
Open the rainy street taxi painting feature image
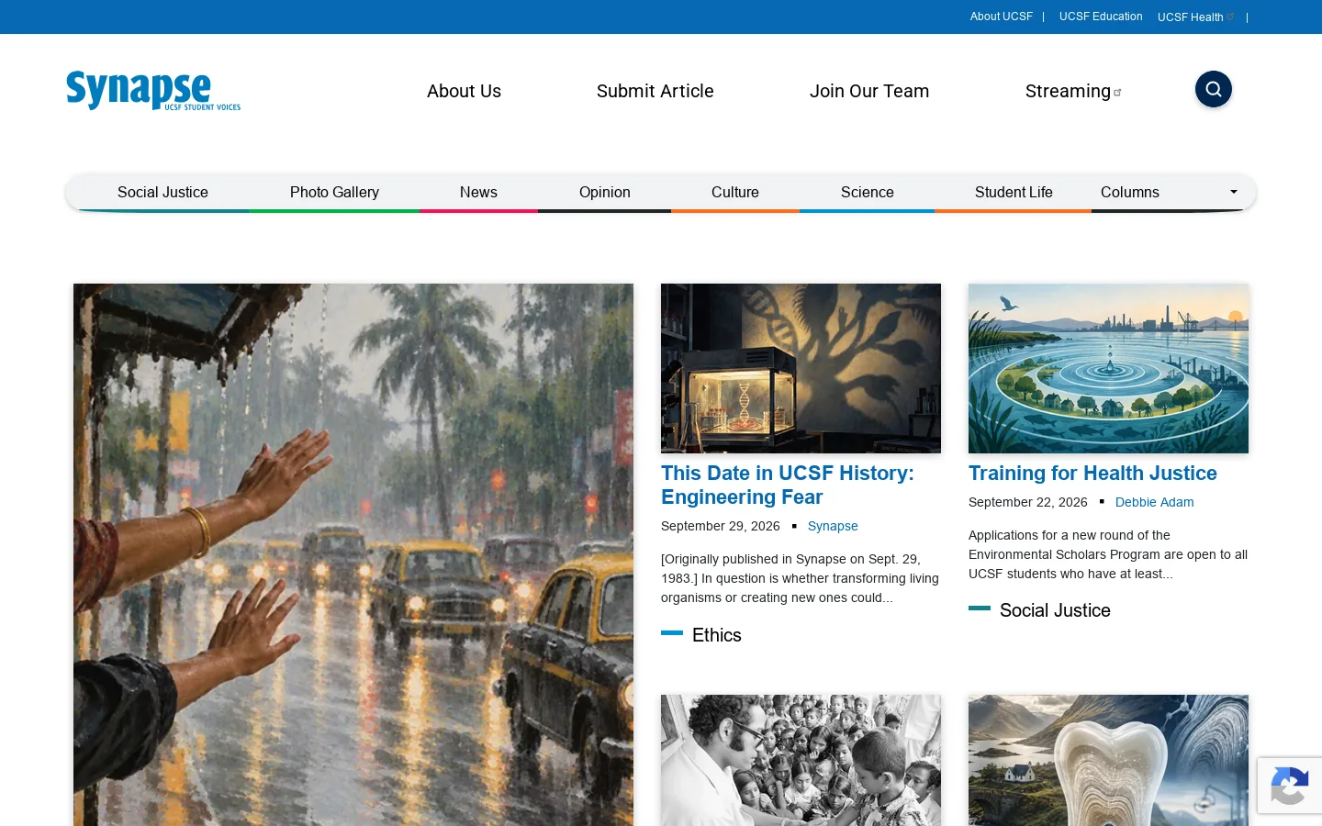coord(353,554)
